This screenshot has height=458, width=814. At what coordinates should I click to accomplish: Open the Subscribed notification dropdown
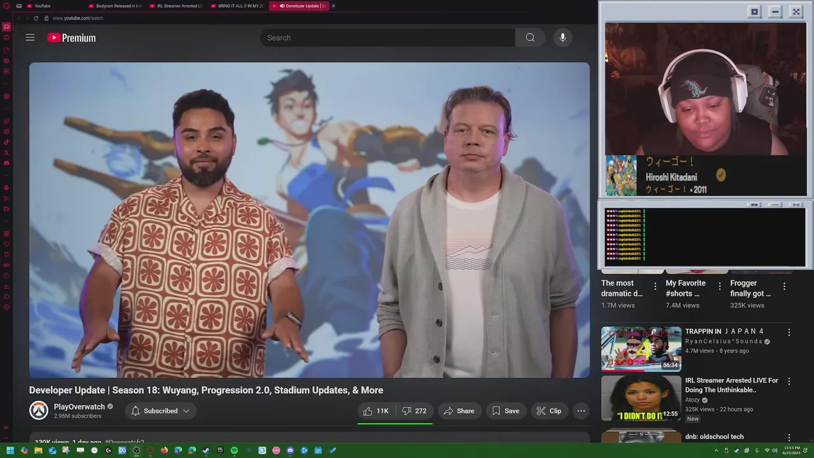point(160,411)
